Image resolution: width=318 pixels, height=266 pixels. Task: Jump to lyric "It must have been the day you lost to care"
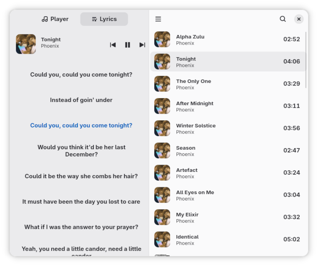coord(81,201)
